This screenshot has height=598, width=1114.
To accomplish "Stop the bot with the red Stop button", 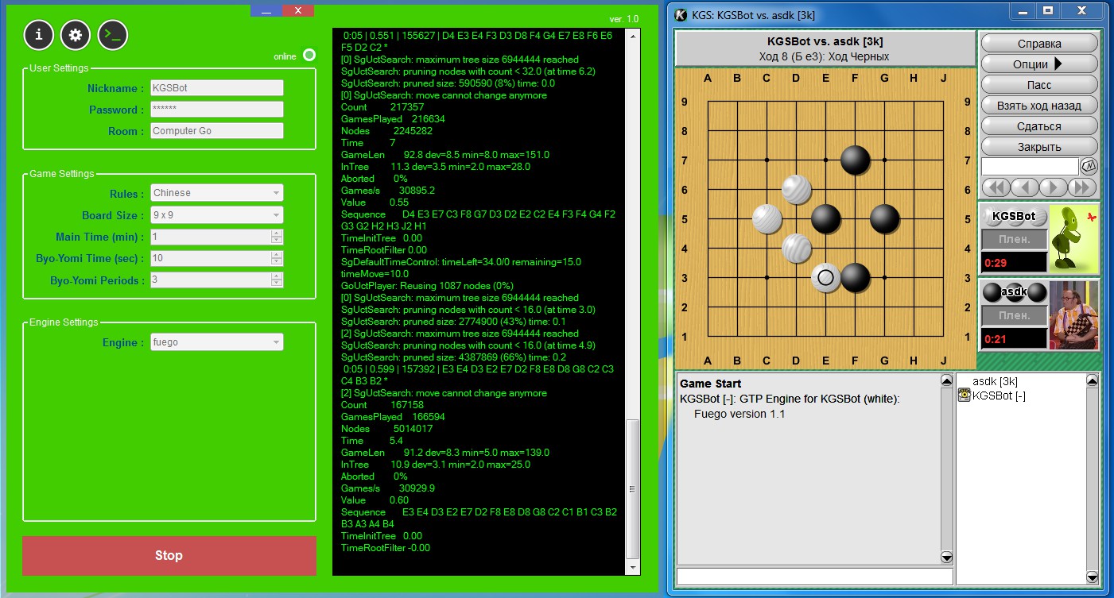I will pos(169,556).
